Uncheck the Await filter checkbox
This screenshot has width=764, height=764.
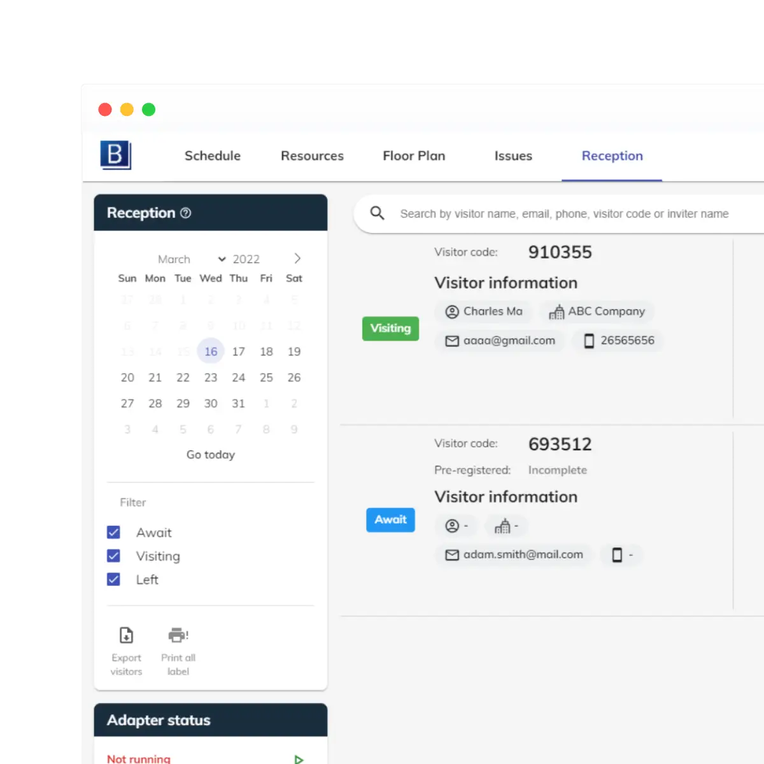click(113, 532)
